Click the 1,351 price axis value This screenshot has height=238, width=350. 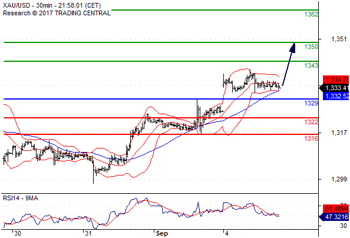[x=339, y=39]
